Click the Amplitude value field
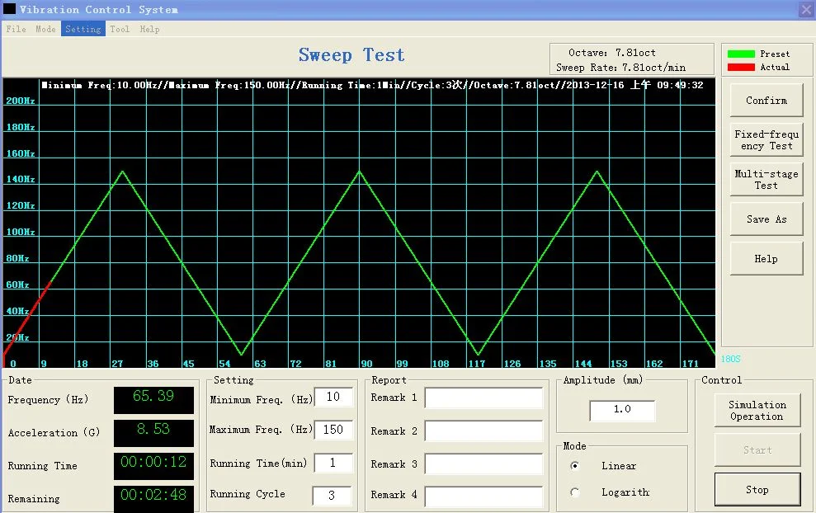The width and height of the screenshot is (816, 513). click(x=622, y=410)
